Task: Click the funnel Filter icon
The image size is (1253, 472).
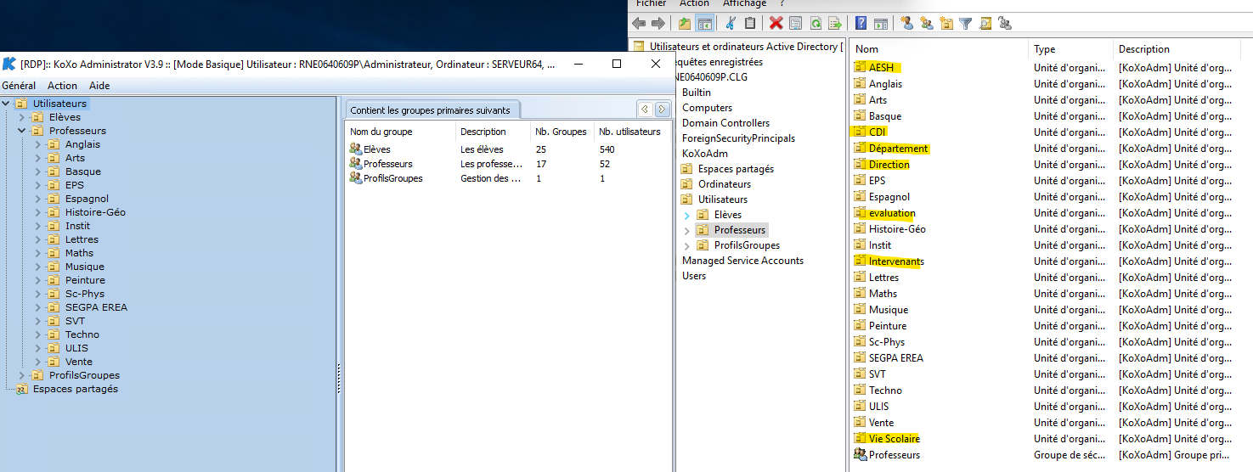Action: click(x=966, y=24)
